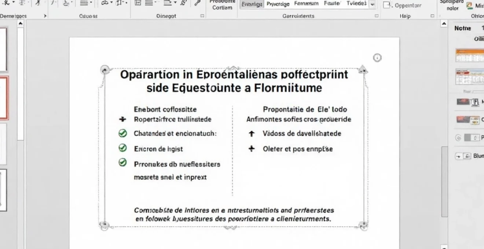Click the pen edit icon in Oinegot group
This screenshot has height=249, width=484.
[183, 3]
